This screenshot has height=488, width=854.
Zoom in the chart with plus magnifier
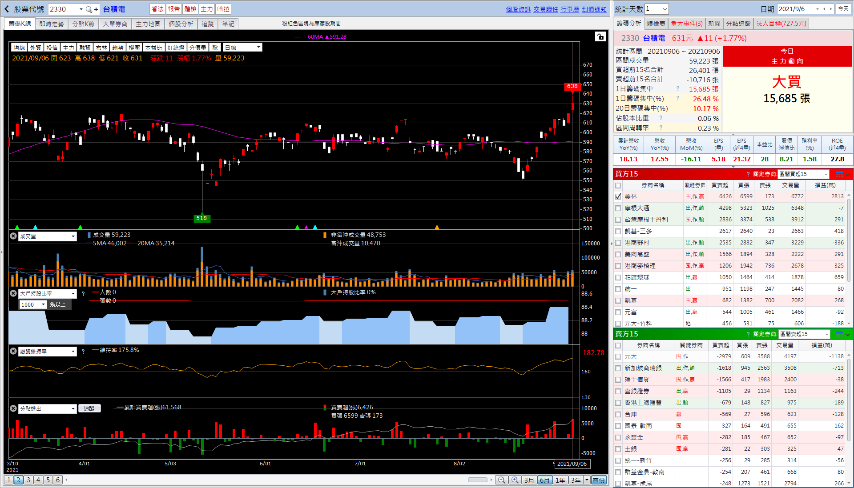coord(515,480)
